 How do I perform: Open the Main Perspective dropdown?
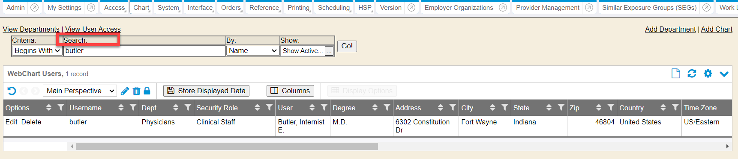[x=80, y=91]
